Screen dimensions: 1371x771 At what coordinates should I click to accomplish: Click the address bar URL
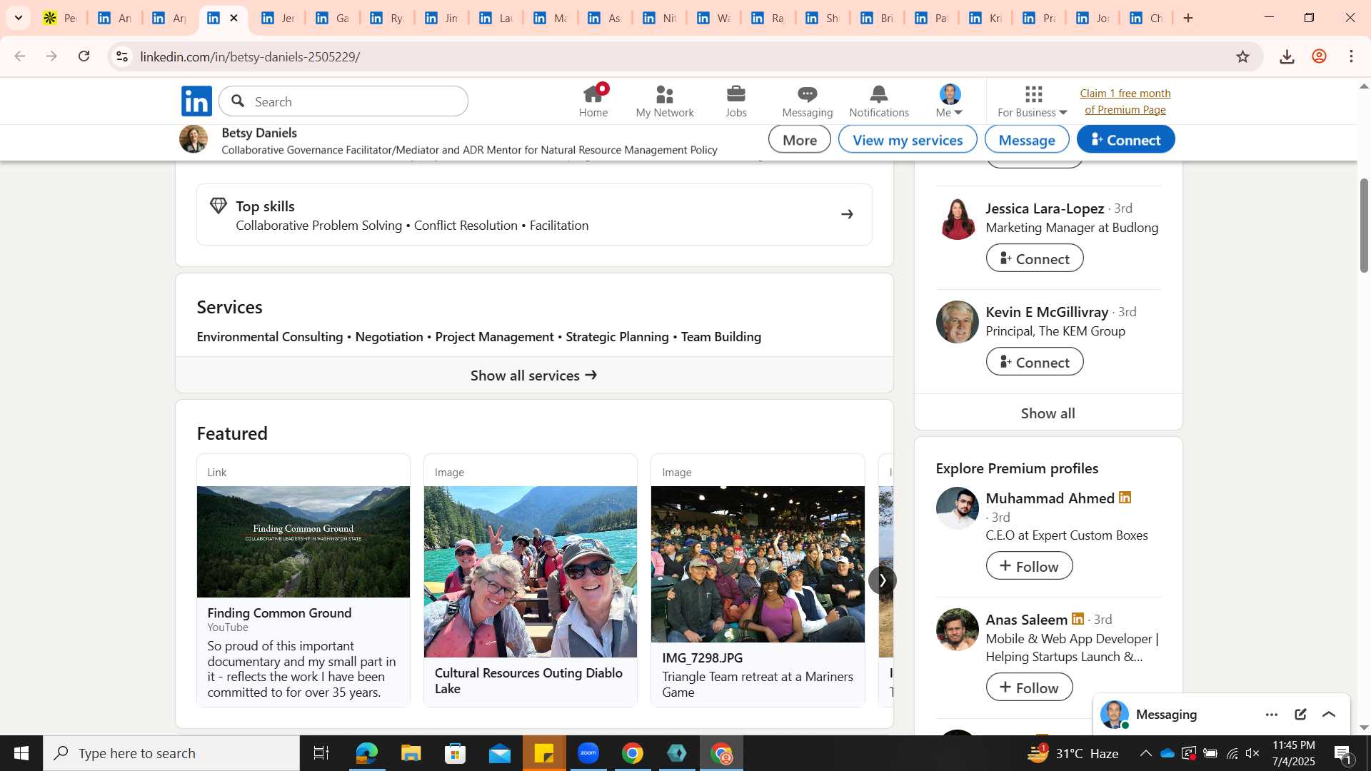(250, 56)
